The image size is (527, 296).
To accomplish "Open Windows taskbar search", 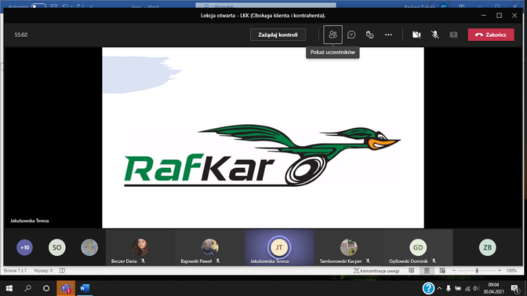I will pos(28,288).
